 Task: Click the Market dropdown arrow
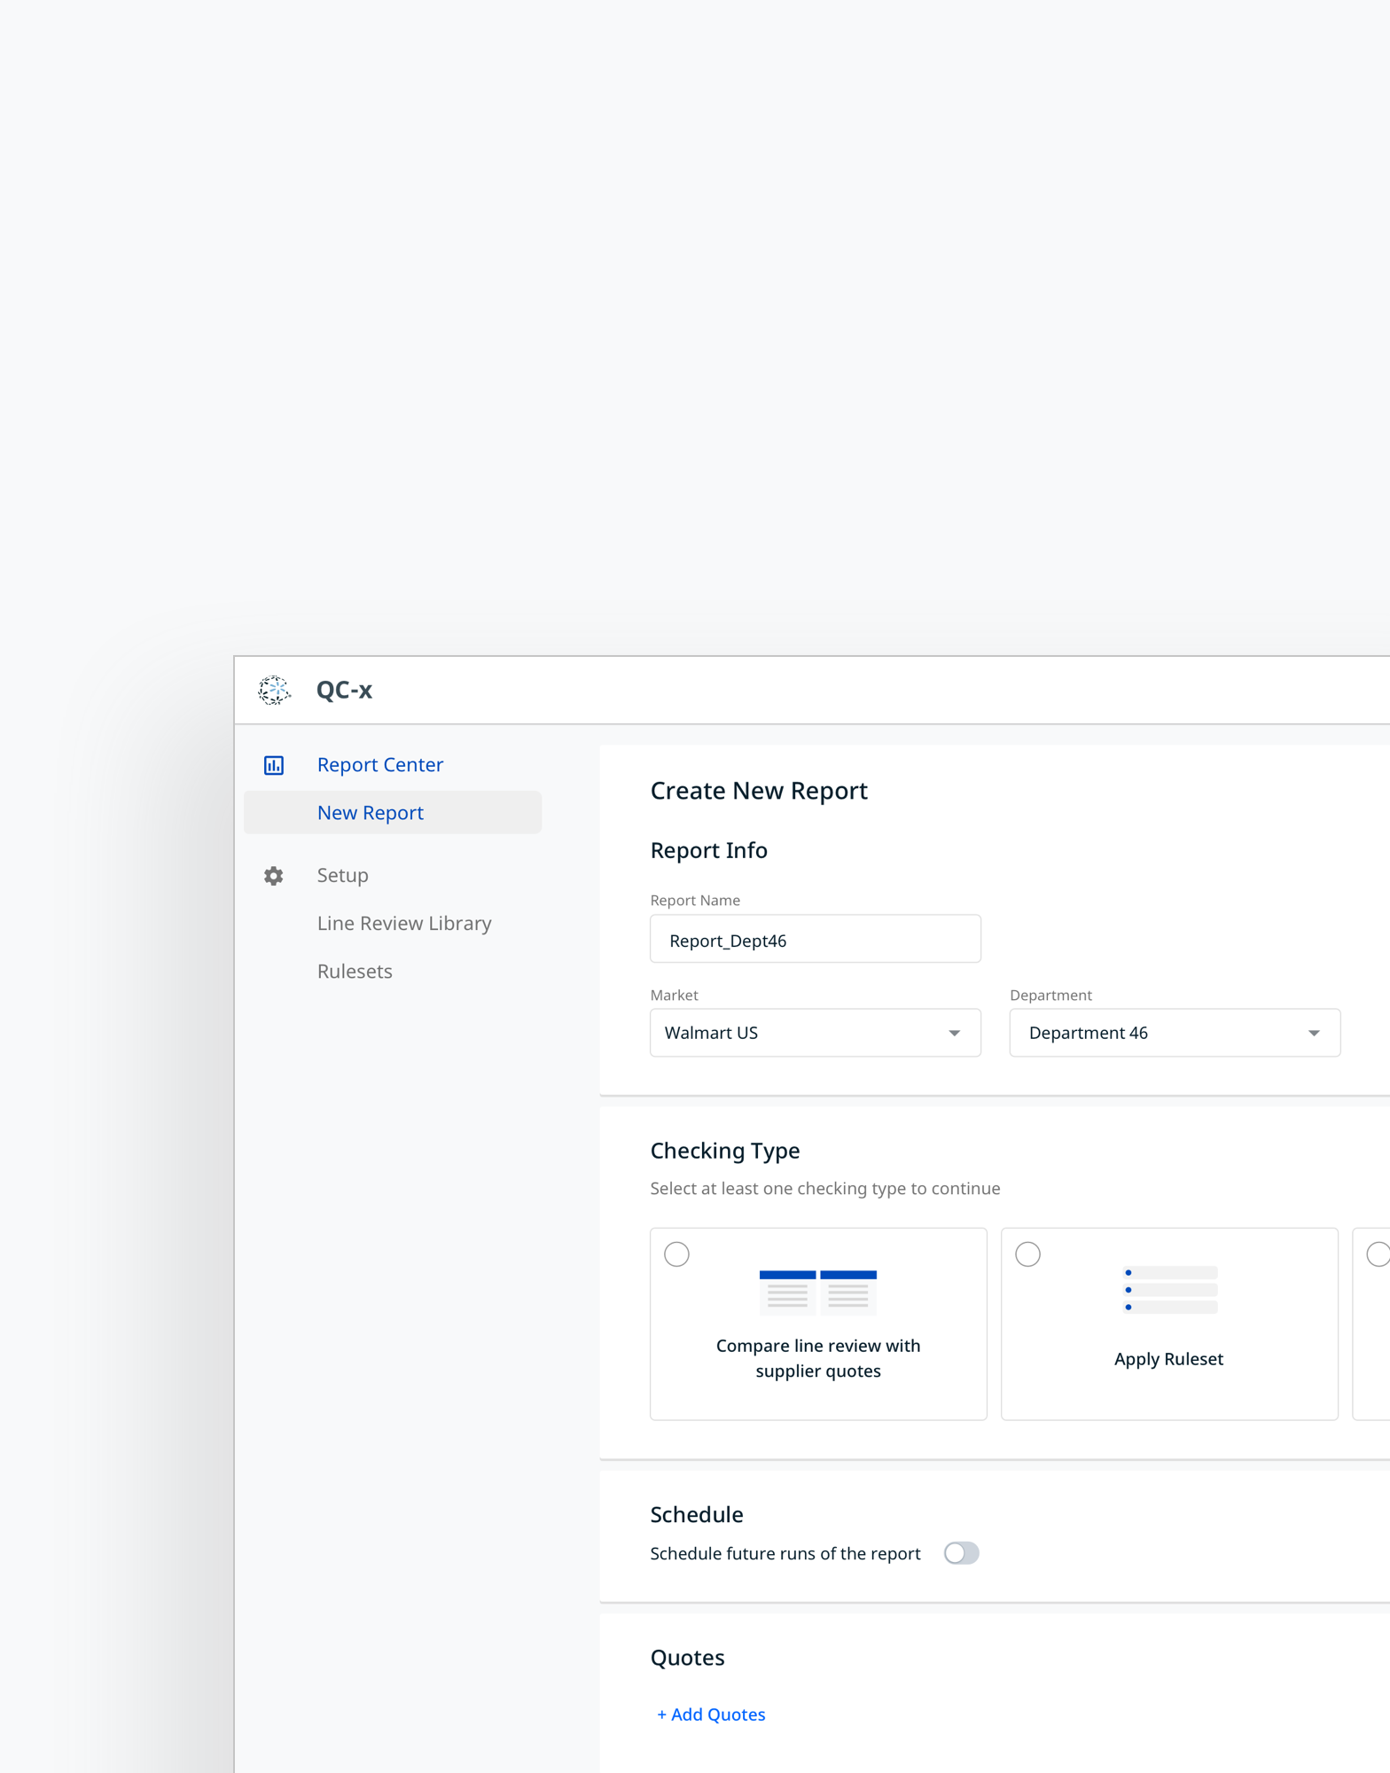[x=954, y=1033]
